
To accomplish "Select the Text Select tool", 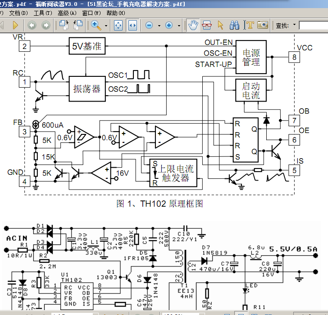I will 249,25.
